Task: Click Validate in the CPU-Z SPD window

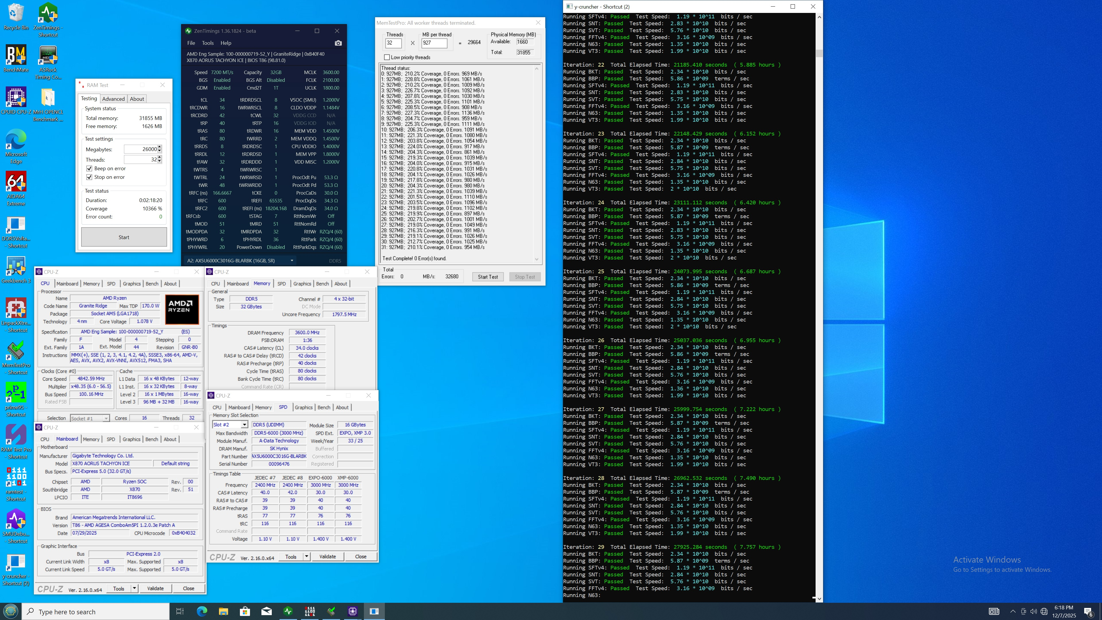Action: coord(328,557)
